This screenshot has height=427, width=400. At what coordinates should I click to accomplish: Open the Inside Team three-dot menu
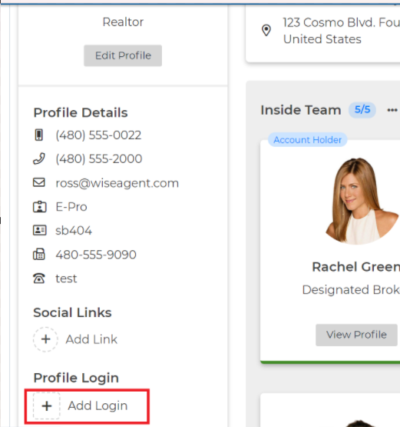tap(392, 110)
